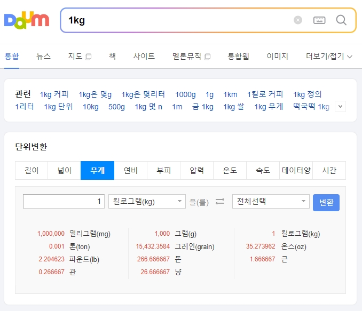This screenshot has width=362, height=311.
Task: Open related search 1g
Action: point(210,94)
